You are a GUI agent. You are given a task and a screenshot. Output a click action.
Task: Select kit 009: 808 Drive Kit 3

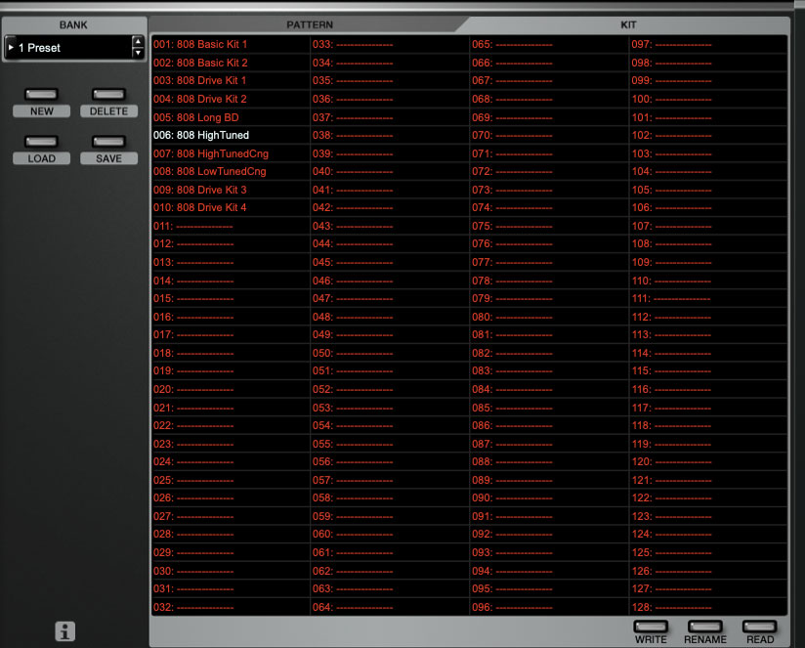[x=231, y=190]
